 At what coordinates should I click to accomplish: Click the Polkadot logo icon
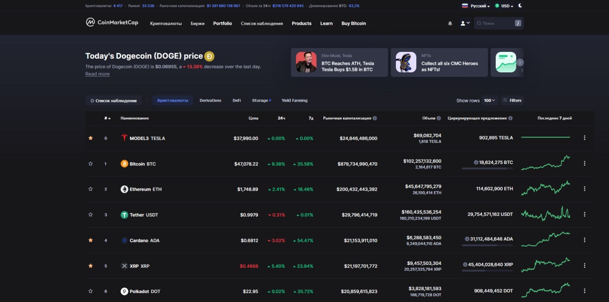tap(124, 292)
